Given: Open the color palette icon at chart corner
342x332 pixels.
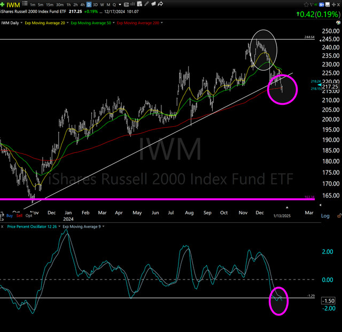Looking at the screenshot, I should [x=338, y=22].
